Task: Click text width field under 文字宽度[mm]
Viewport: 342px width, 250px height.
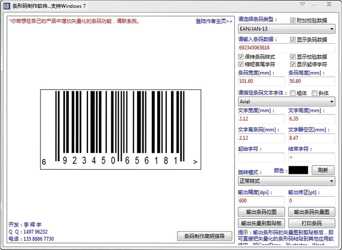Action: click(x=261, y=119)
